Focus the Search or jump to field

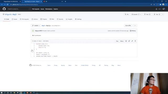click(x=19, y=9)
